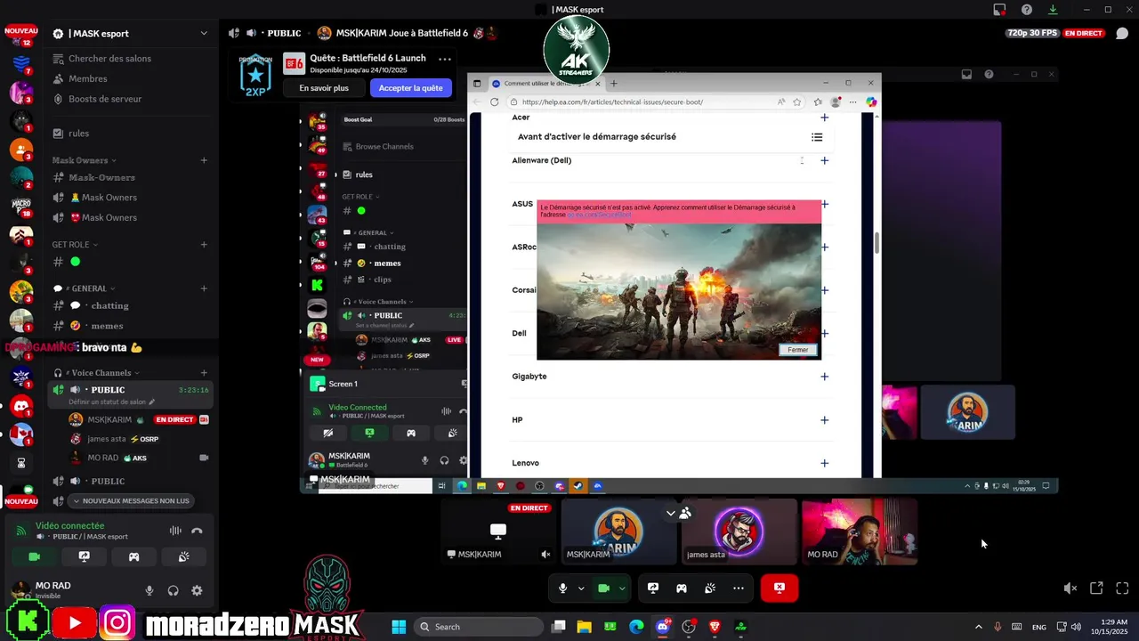The height and width of the screenshot is (641, 1139).
Task: Turn off camera in call controls
Action: point(603,588)
